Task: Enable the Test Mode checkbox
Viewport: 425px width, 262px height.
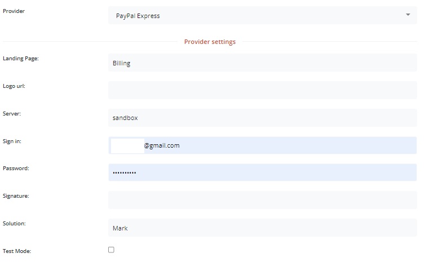Action: (x=111, y=250)
